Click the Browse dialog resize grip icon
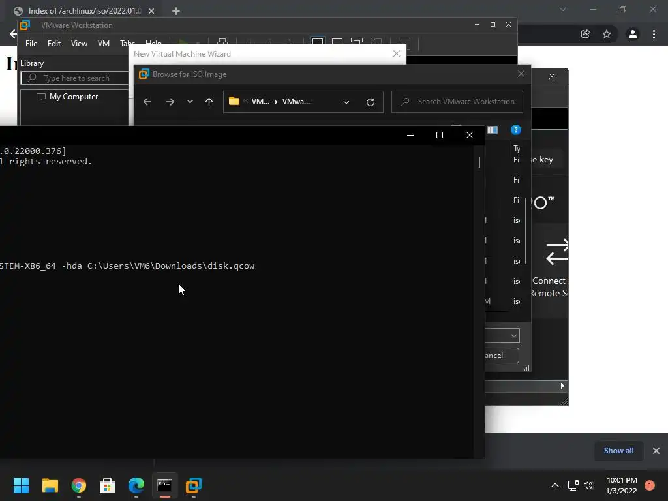This screenshot has width=668, height=501. tap(526, 368)
